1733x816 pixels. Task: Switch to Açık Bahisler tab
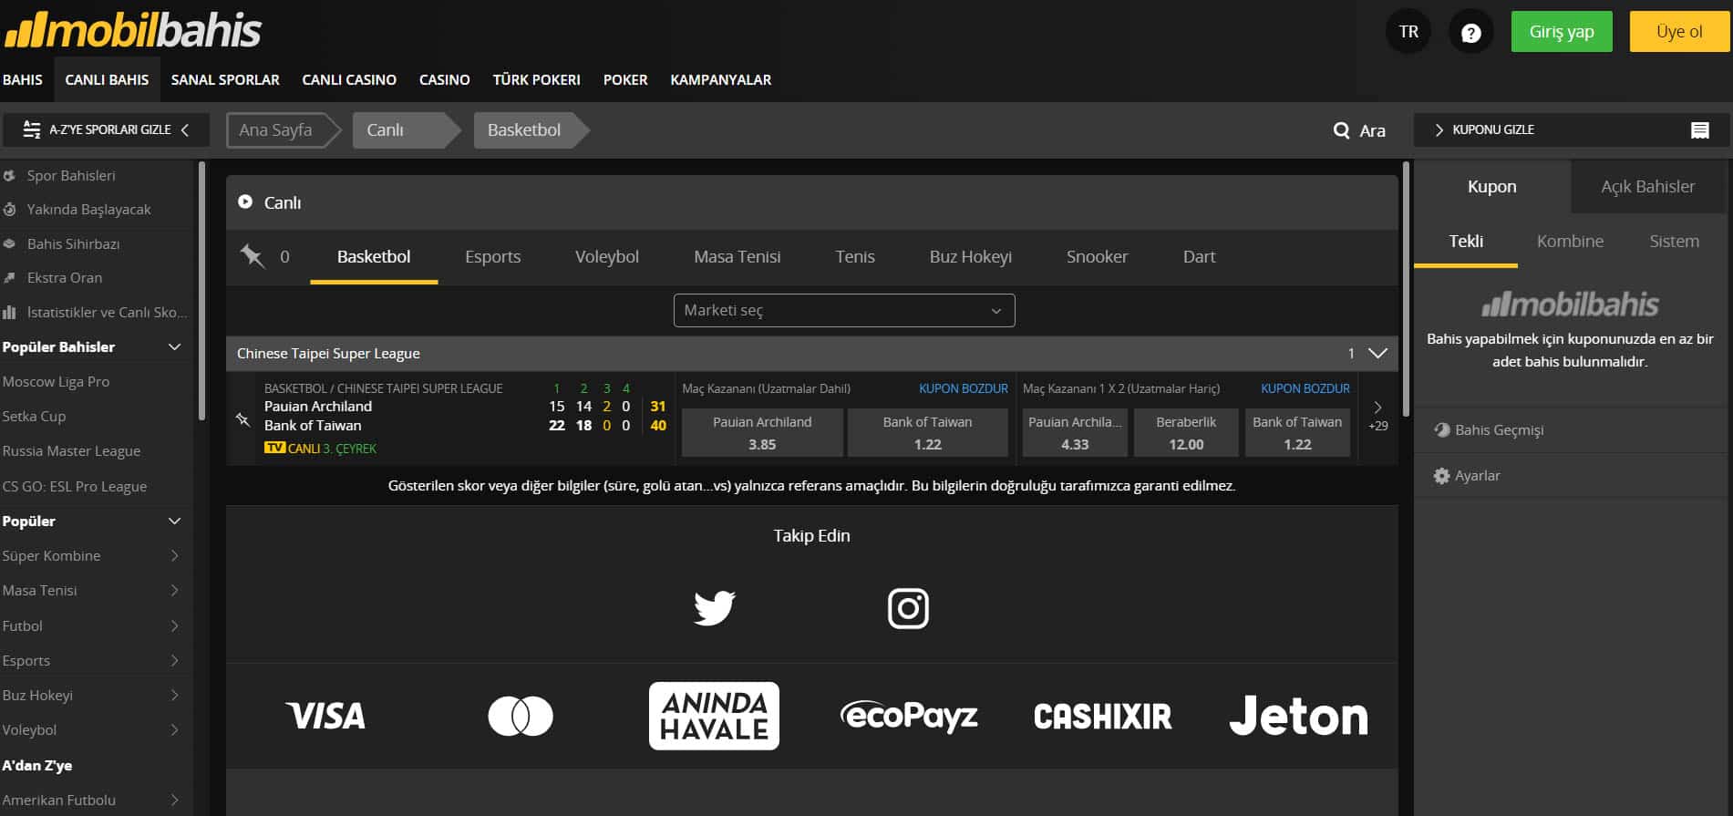click(1648, 186)
